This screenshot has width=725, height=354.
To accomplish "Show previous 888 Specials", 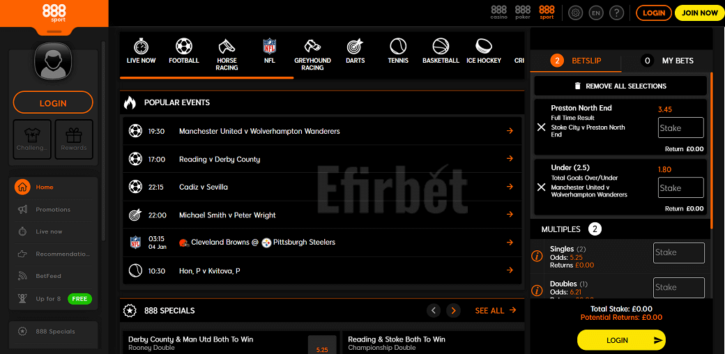I will 433,311.
